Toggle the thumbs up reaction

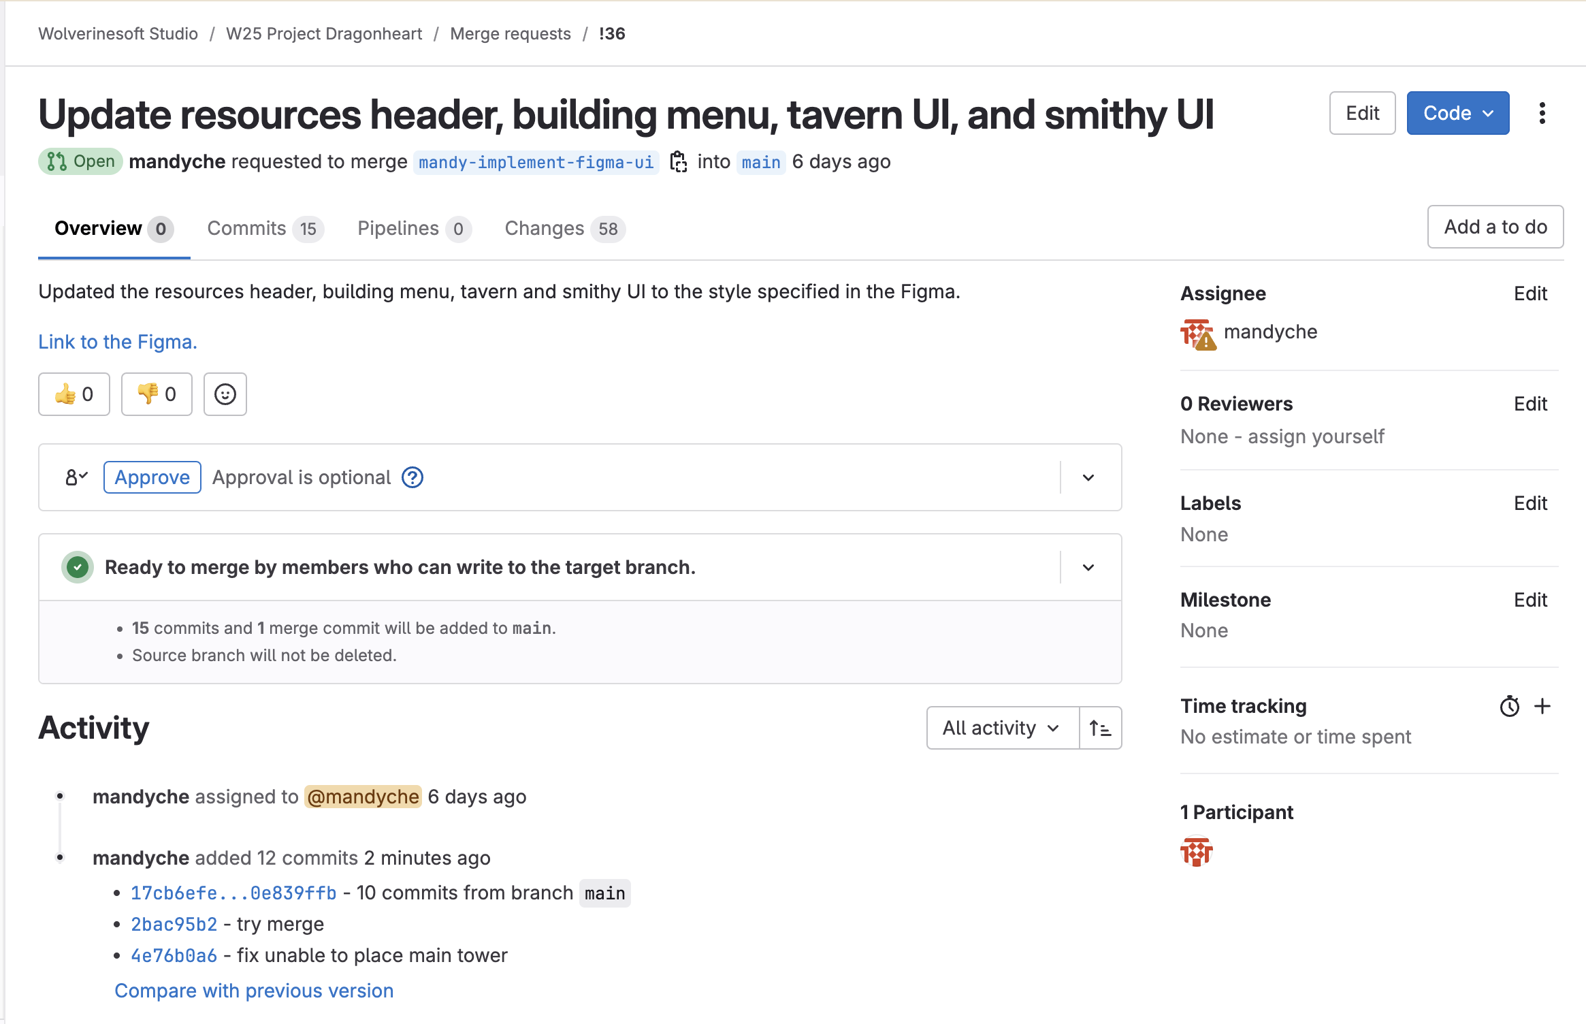click(x=74, y=394)
